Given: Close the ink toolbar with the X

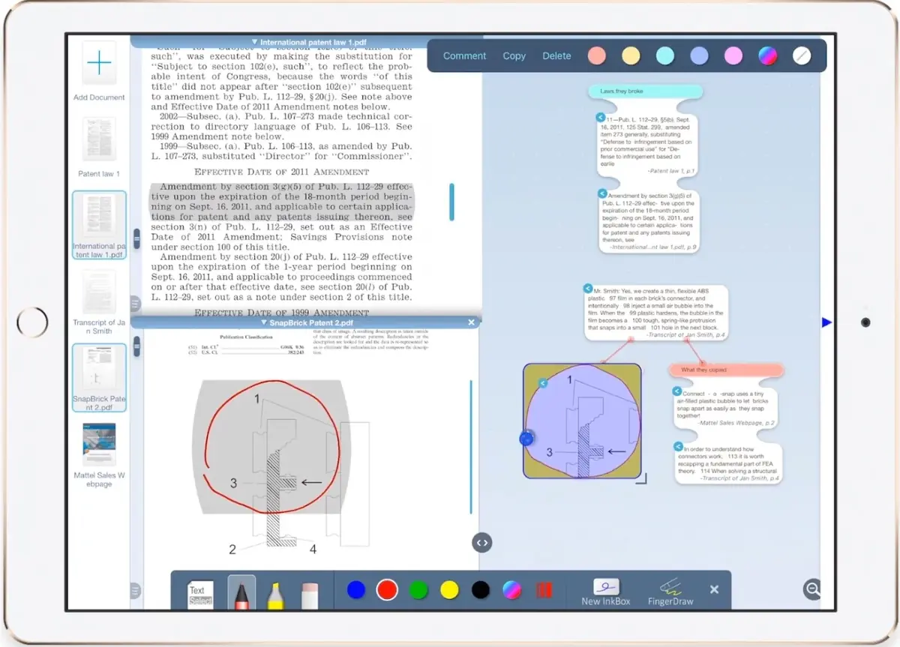Looking at the screenshot, I should [714, 590].
